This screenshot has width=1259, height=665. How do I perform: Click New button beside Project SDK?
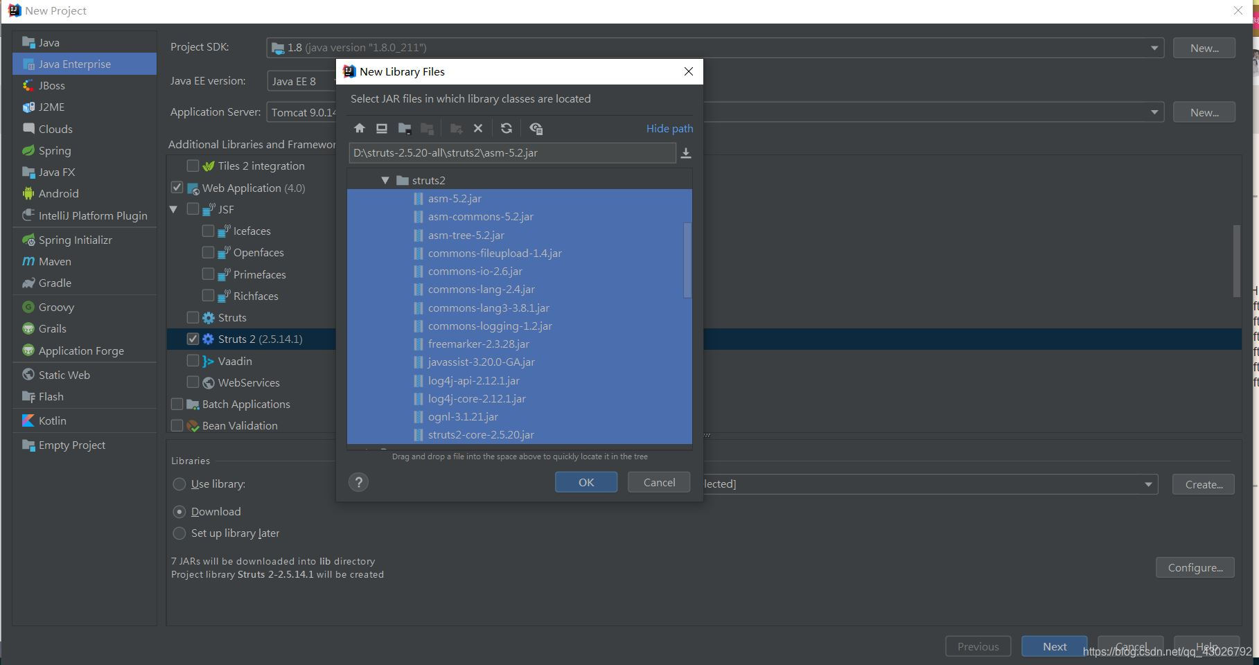pos(1204,48)
